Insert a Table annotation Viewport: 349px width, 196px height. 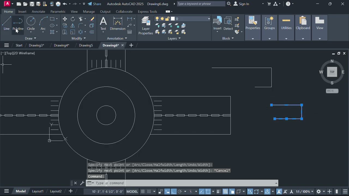coord(130,32)
